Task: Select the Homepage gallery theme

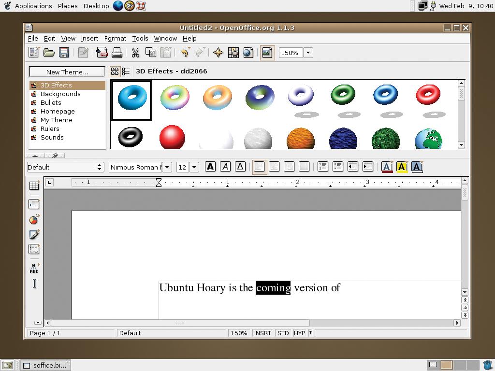Action: [x=67, y=112]
